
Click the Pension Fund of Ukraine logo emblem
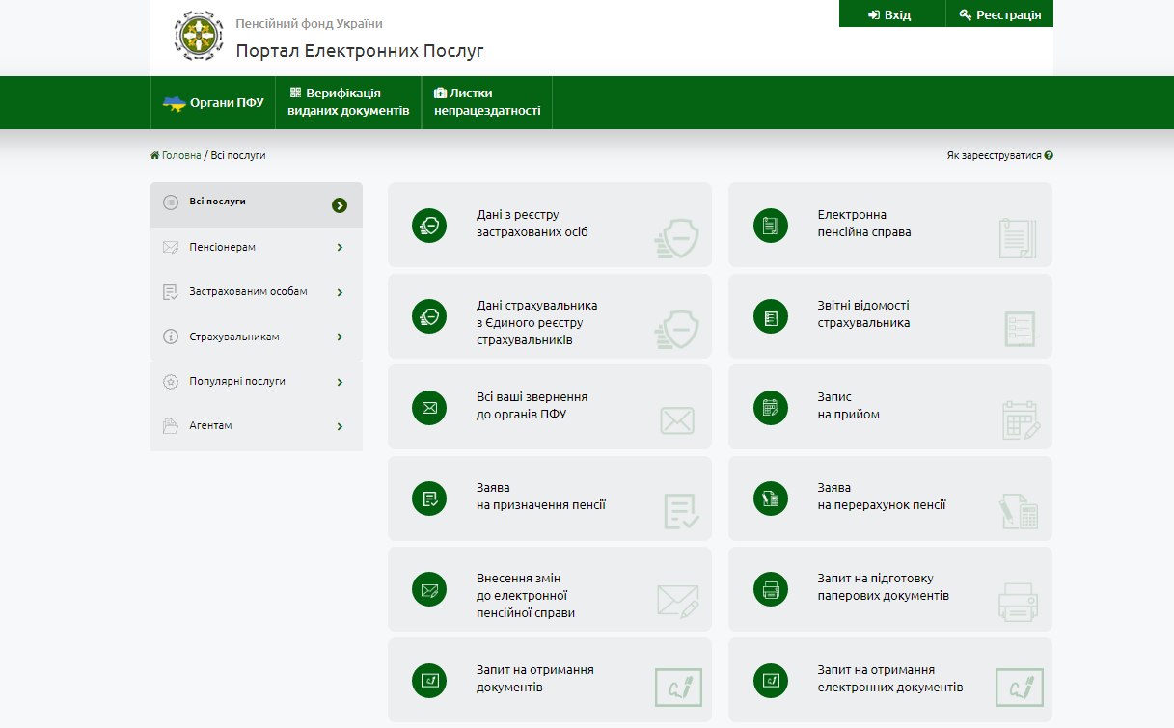click(199, 37)
